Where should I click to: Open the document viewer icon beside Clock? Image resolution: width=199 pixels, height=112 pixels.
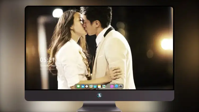pos(91,86)
